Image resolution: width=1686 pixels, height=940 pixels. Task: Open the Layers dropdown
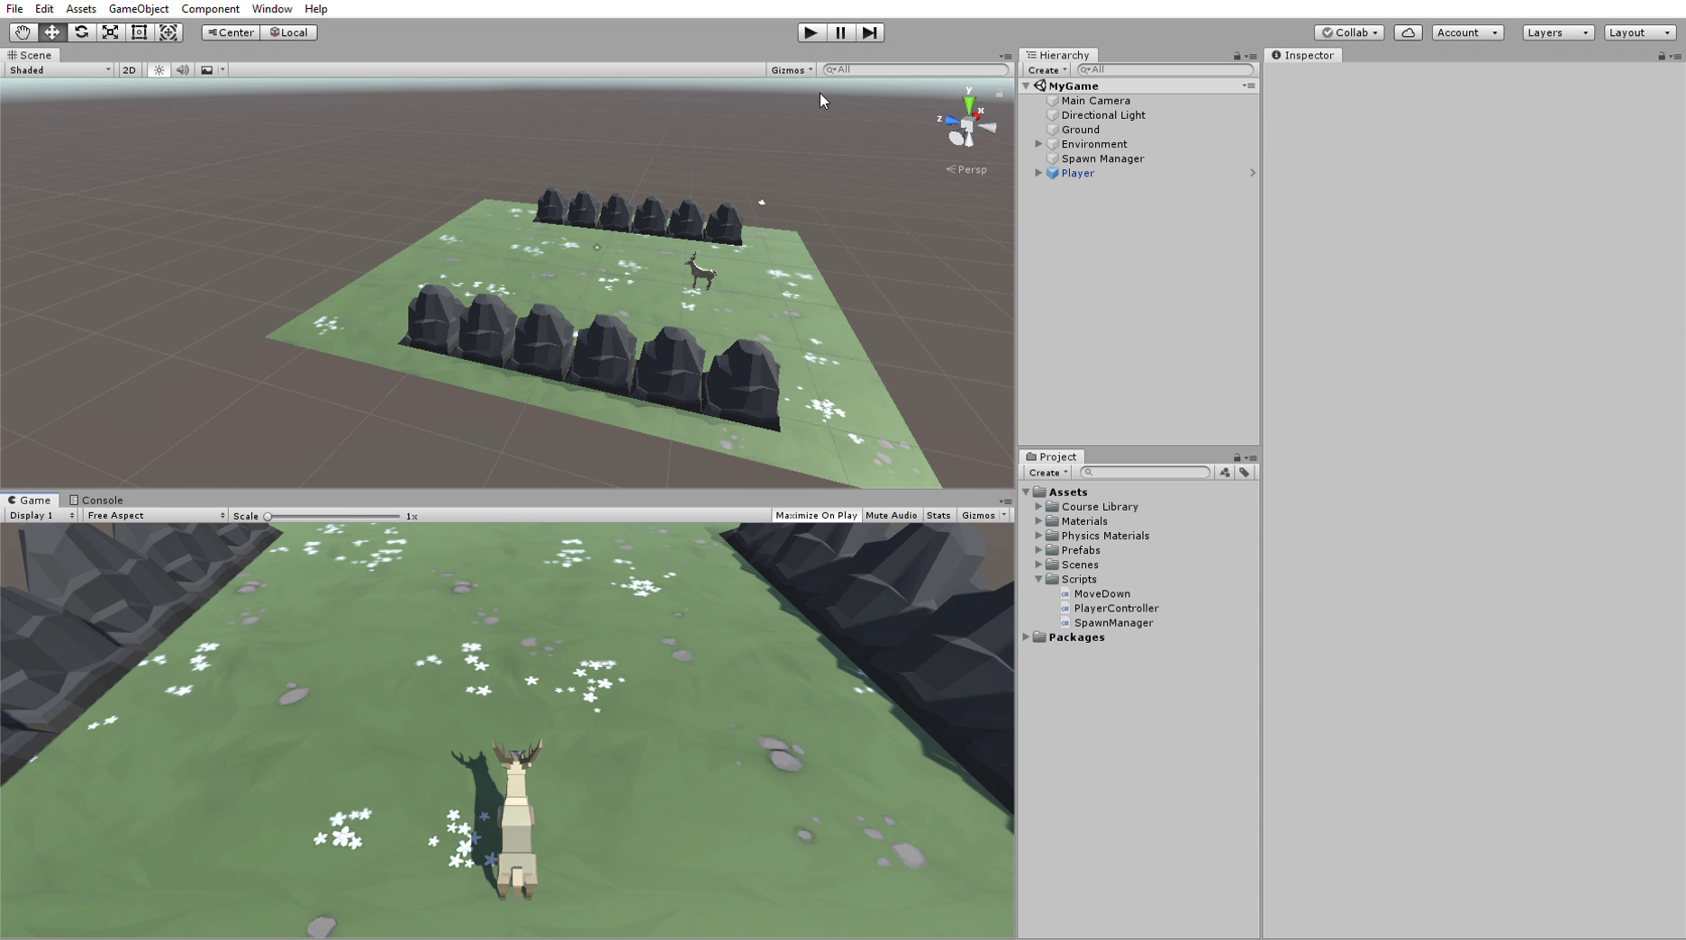point(1557,32)
